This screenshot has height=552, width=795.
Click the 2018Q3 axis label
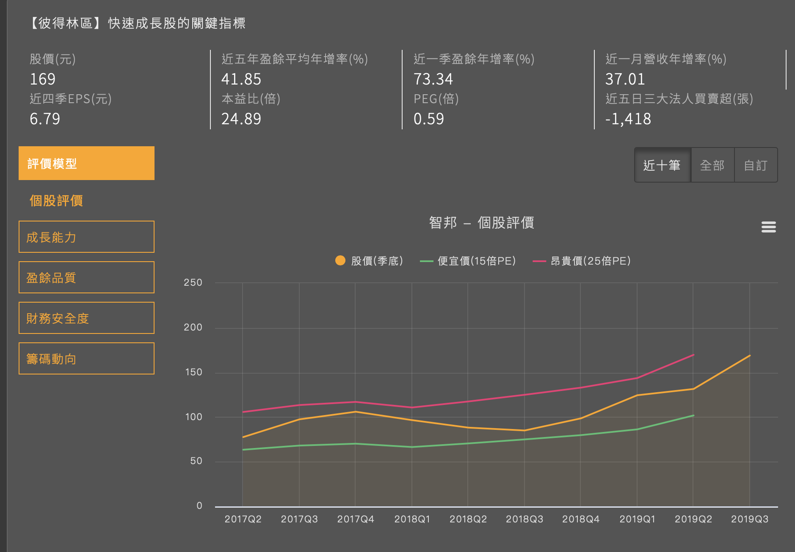[x=524, y=519]
